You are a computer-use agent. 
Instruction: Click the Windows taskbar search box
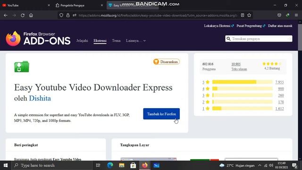point(52,165)
